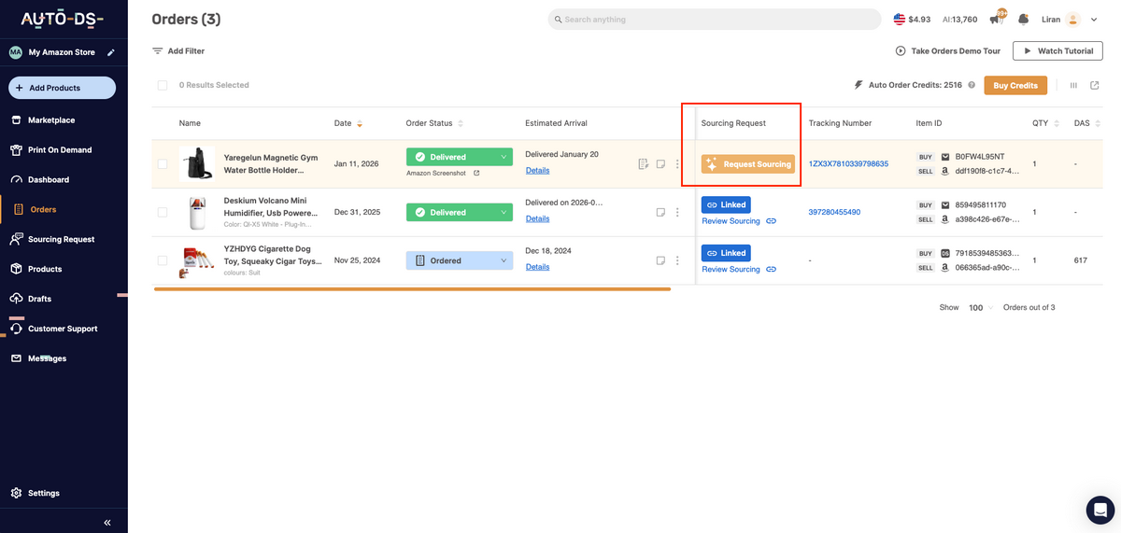Click the Buy Credits button
This screenshot has height=533, width=1121.
1015,85
